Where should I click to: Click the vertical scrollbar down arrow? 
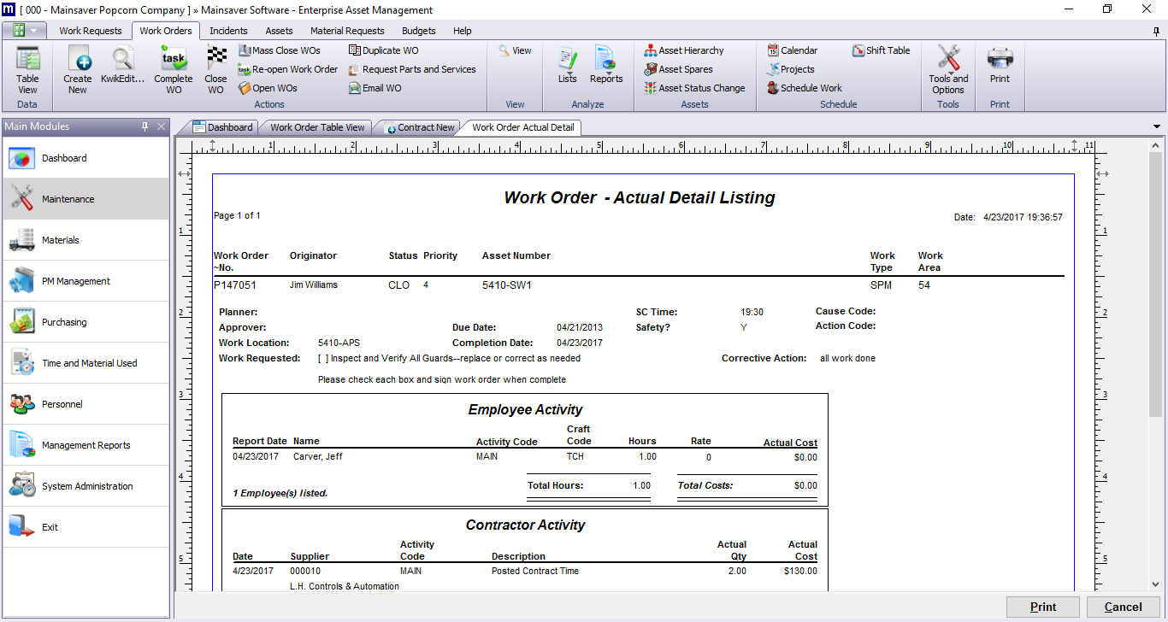click(1156, 584)
